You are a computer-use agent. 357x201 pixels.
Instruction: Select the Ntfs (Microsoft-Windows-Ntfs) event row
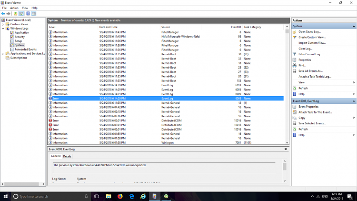click(x=166, y=37)
